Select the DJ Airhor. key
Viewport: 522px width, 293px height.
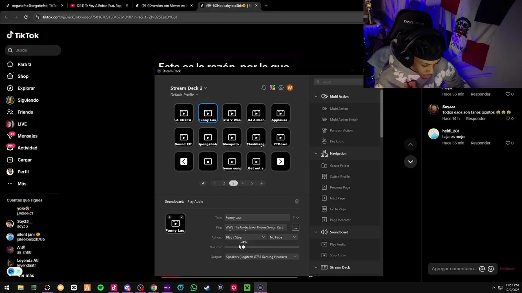pyautogui.click(x=256, y=113)
